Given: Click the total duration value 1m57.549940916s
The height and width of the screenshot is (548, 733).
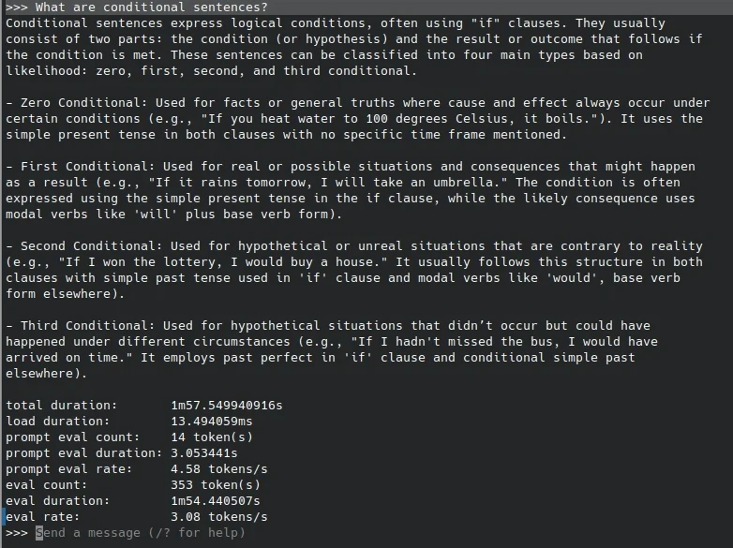Looking at the screenshot, I should tap(226, 406).
